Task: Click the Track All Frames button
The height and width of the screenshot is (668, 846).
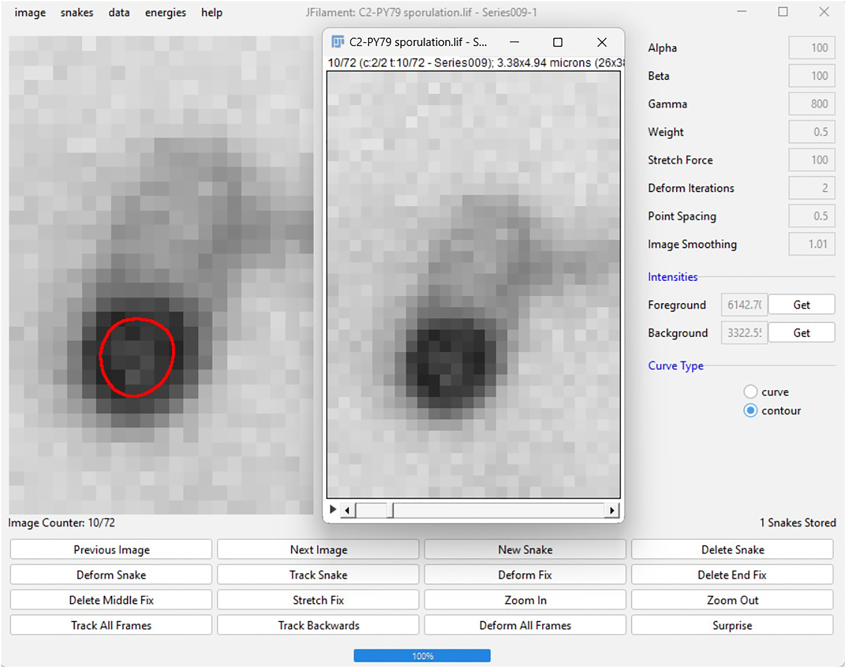Action: click(111, 625)
